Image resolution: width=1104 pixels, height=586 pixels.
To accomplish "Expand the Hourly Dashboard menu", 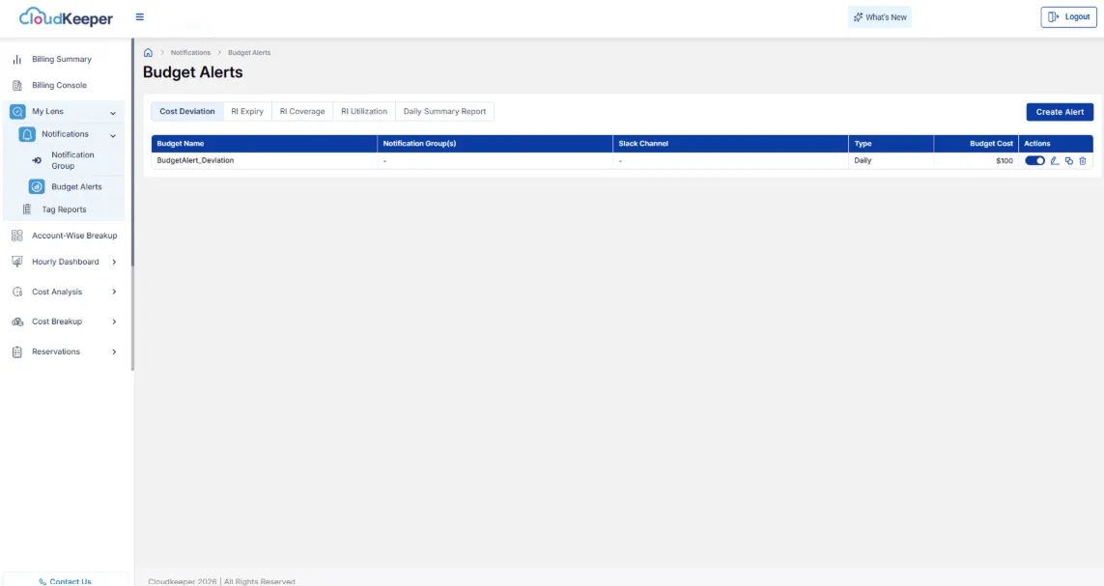I will (x=114, y=262).
